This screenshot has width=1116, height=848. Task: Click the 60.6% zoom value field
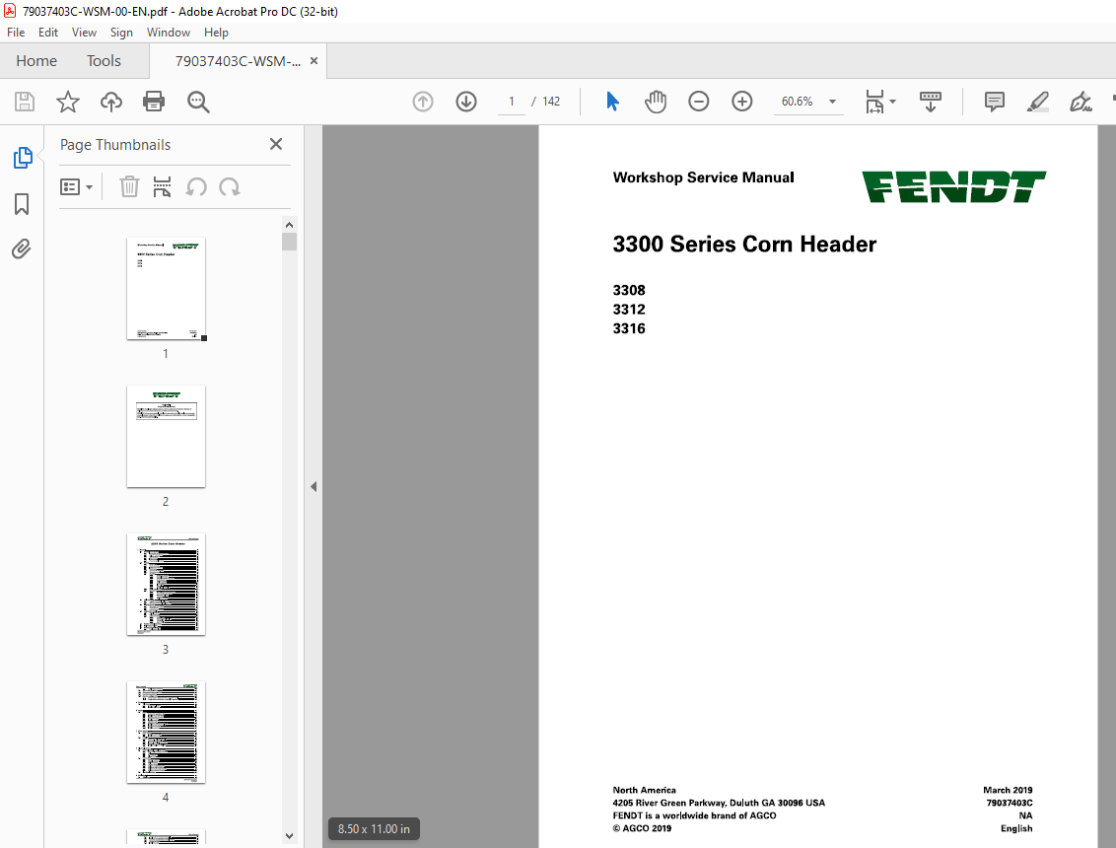coord(798,102)
